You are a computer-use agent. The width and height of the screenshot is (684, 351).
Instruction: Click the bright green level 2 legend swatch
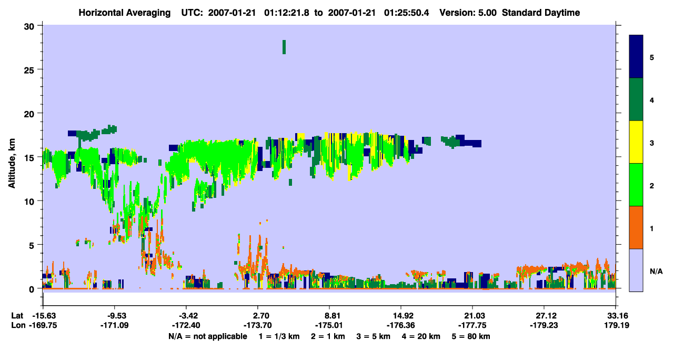point(636,185)
